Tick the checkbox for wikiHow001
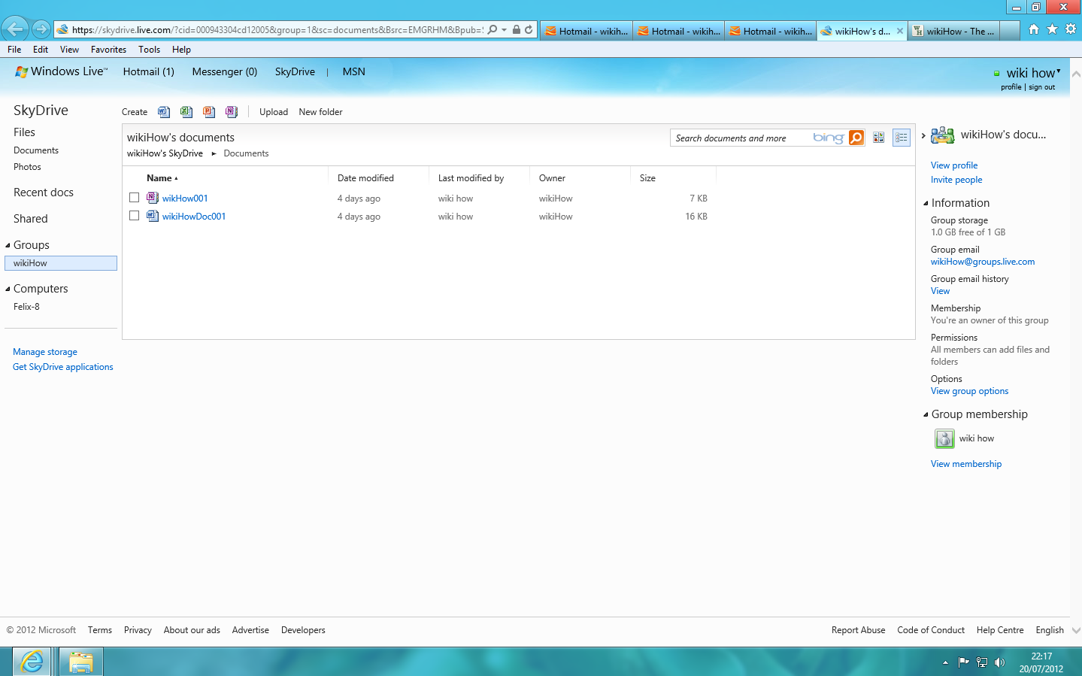This screenshot has width=1082, height=676. (x=134, y=198)
